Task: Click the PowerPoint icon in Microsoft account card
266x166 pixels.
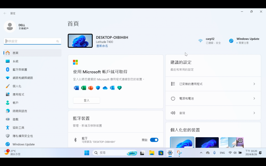Action: 91,88
